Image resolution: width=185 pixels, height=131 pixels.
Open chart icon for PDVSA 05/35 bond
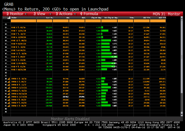pos(9,103)
